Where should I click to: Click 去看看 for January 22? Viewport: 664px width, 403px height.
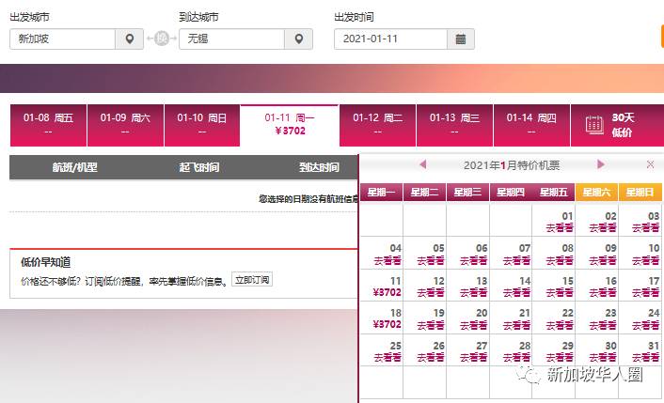(560, 325)
